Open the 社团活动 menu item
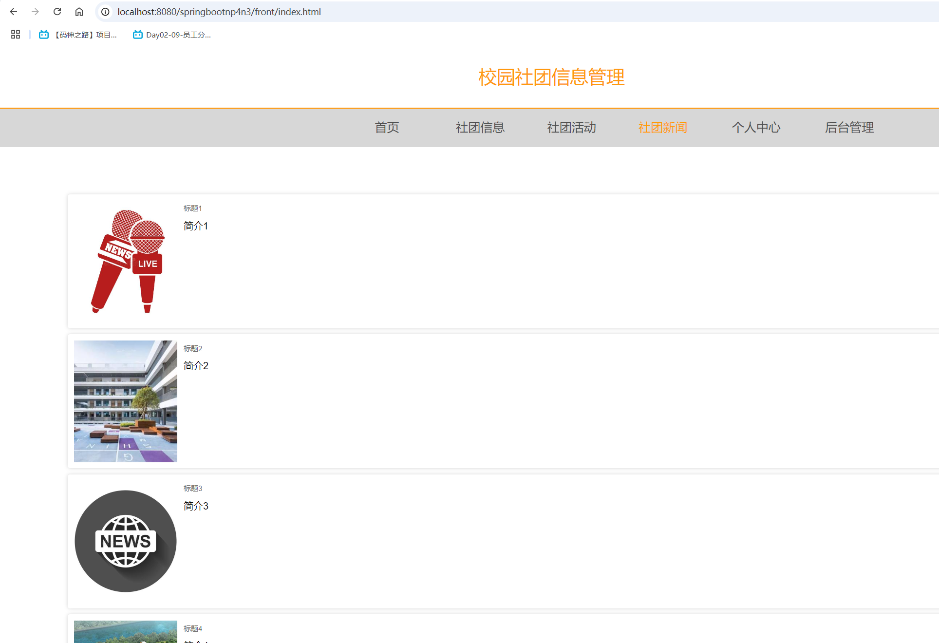The image size is (939, 643). 571,128
